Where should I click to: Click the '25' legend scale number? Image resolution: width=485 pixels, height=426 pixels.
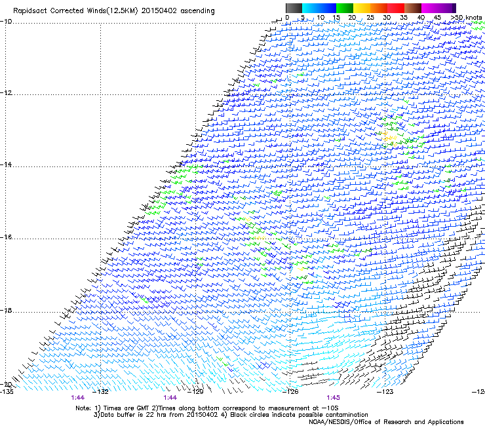[370, 18]
